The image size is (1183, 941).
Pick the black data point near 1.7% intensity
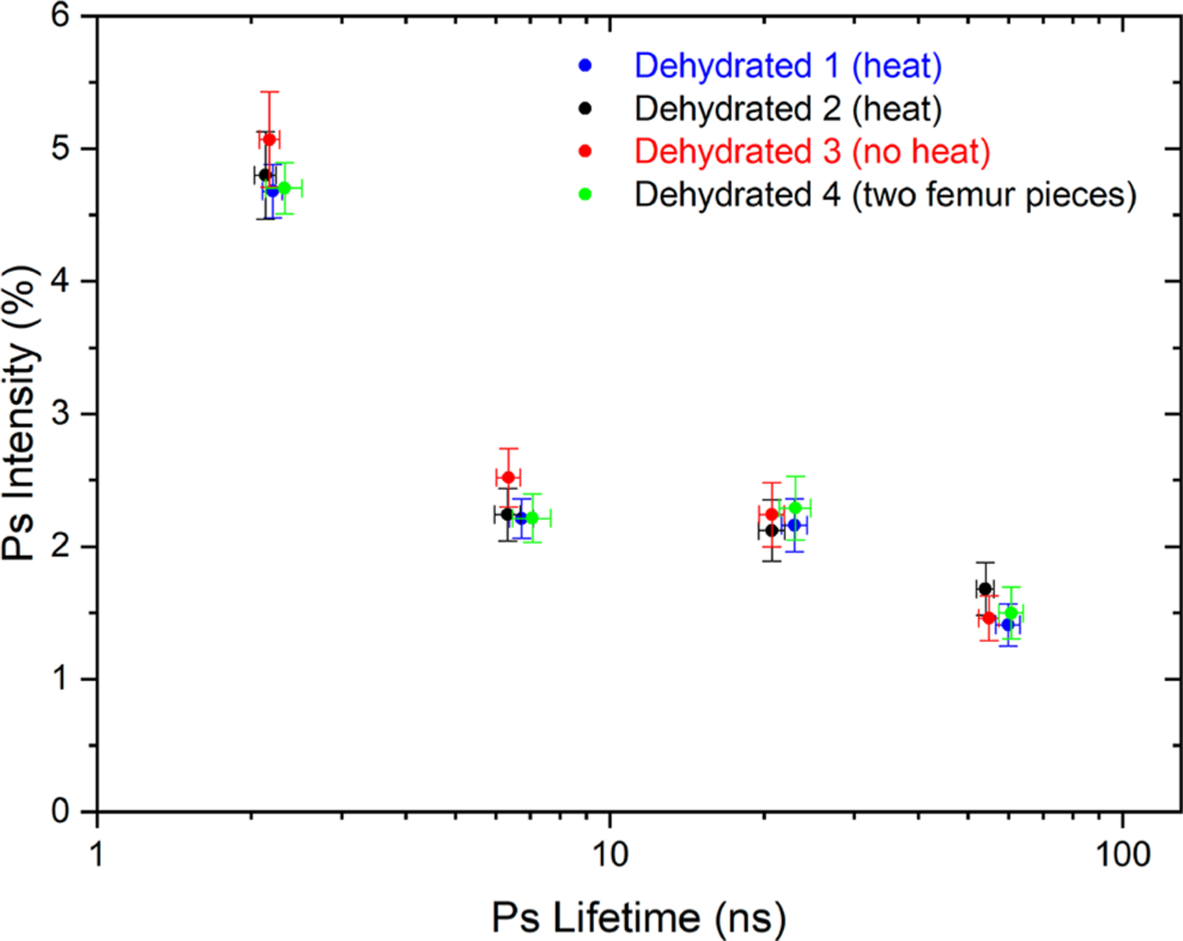tap(985, 589)
